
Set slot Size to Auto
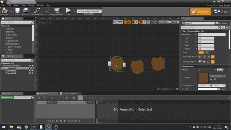[201, 52]
